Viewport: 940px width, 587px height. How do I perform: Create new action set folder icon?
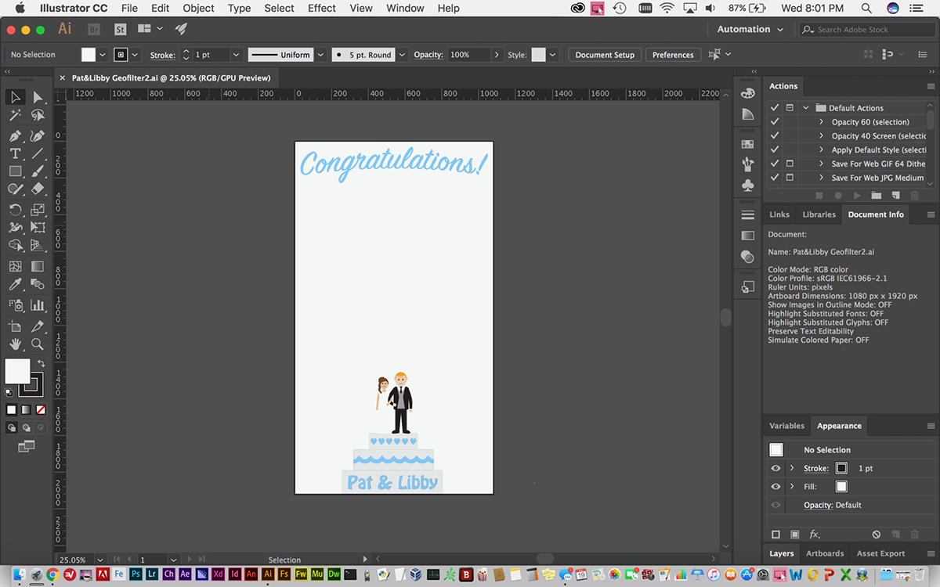(x=877, y=195)
